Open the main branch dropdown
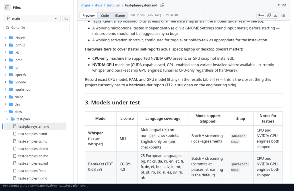 point(32,18)
